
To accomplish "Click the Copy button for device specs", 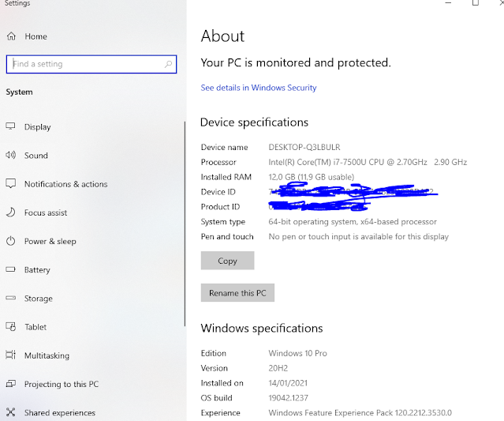I will [x=228, y=261].
